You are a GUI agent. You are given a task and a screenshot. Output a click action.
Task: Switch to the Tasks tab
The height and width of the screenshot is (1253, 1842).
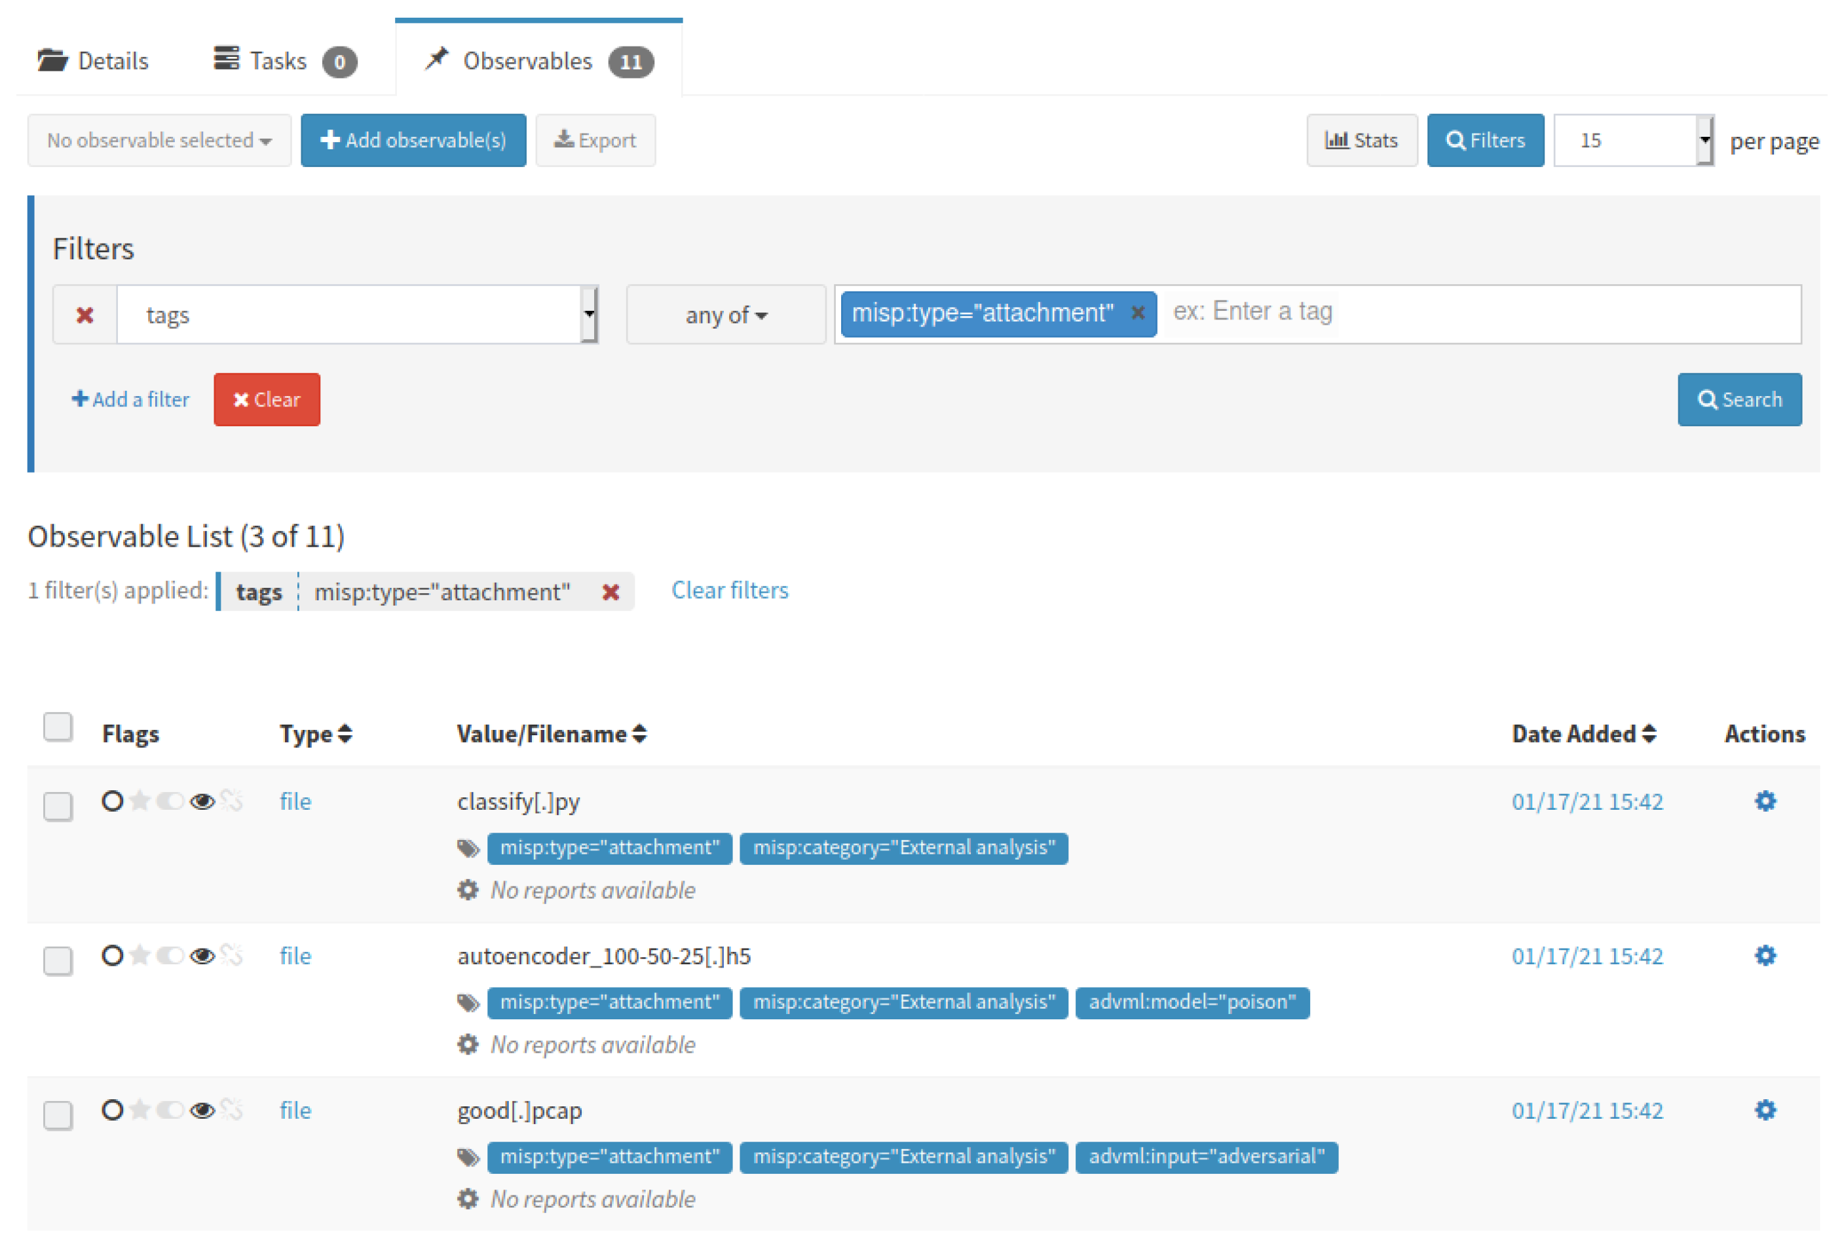click(284, 61)
